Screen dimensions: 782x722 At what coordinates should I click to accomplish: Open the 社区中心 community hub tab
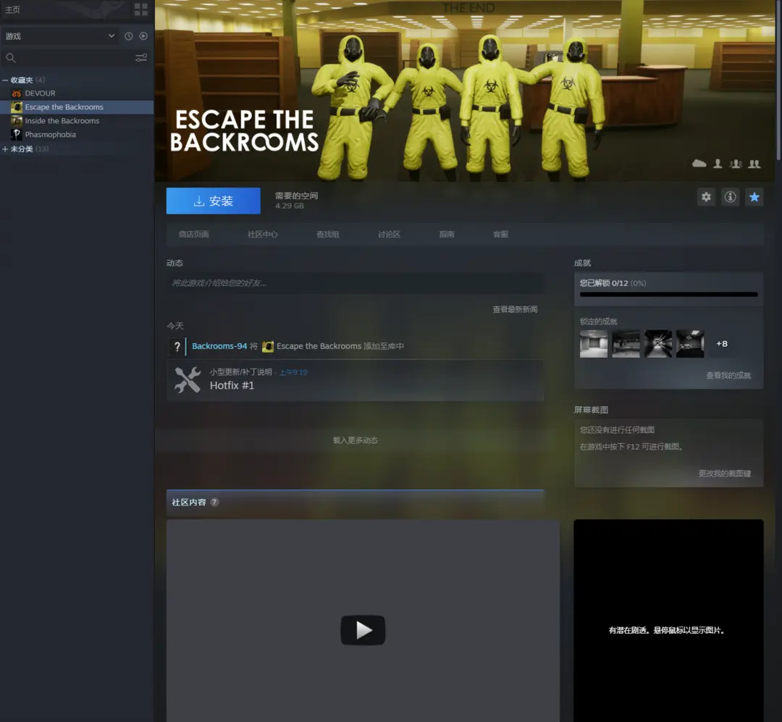(x=263, y=234)
